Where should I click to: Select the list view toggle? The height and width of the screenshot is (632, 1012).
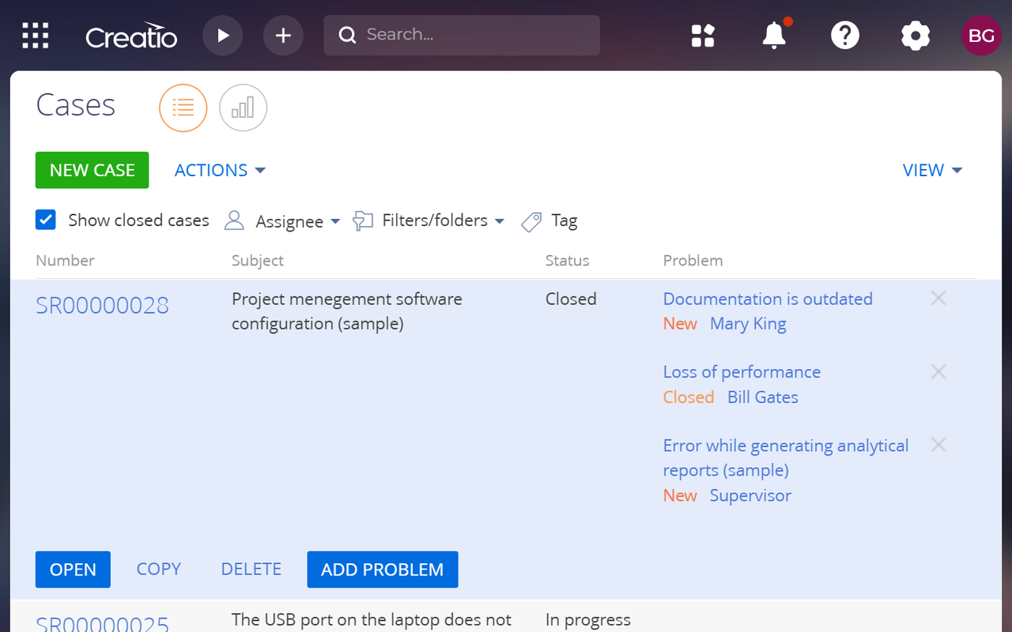click(x=183, y=107)
